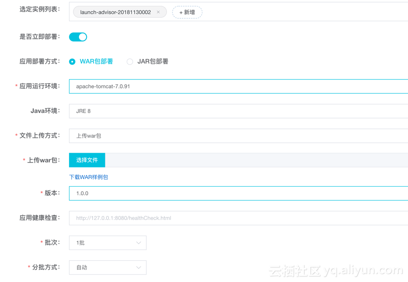
Task: Toggle the 是否立即部署 switch off
Action: pos(77,36)
